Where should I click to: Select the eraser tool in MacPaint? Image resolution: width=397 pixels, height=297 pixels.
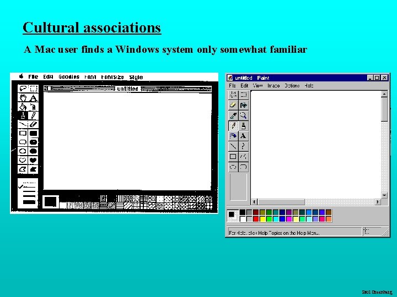34,124
